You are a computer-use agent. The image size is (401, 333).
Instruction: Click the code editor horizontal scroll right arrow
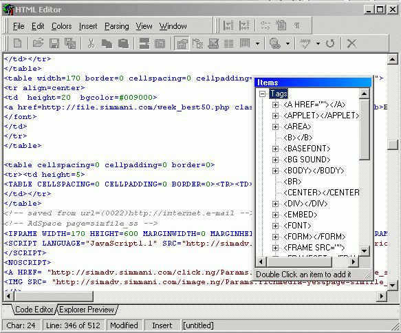(382, 296)
